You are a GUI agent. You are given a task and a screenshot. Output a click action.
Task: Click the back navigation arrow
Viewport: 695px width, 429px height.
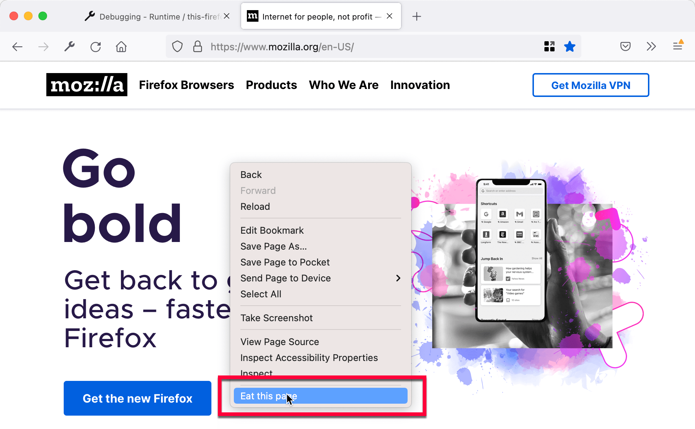(18, 47)
